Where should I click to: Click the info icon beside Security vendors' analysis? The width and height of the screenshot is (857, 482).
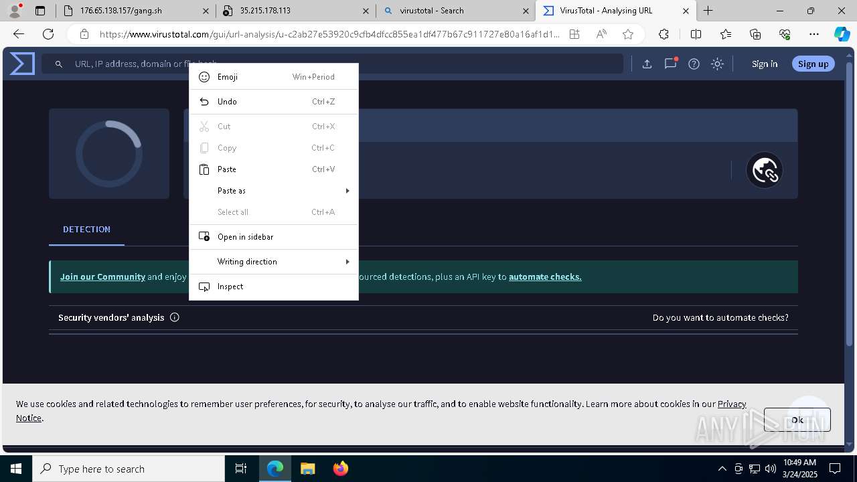(175, 317)
